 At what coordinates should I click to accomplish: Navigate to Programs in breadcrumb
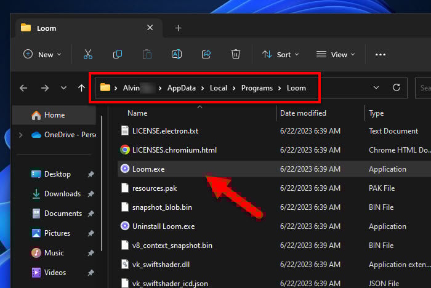click(257, 88)
